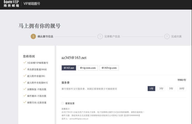The width and height of the screenshot is (192, 124).
Task: Click the checkmark beside 单次群发数量500封
Action: 25,69
